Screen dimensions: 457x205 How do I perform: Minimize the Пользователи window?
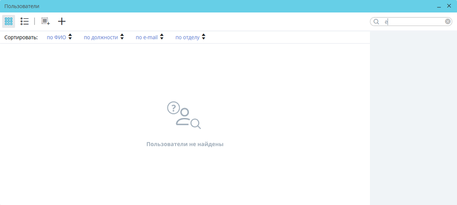tap(439, 6)
